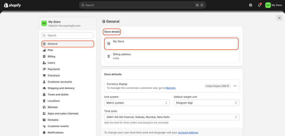Click the MS store avatar in settings sidebar
Viewport: 285px width, 136px height.
(x=44, y=23)
